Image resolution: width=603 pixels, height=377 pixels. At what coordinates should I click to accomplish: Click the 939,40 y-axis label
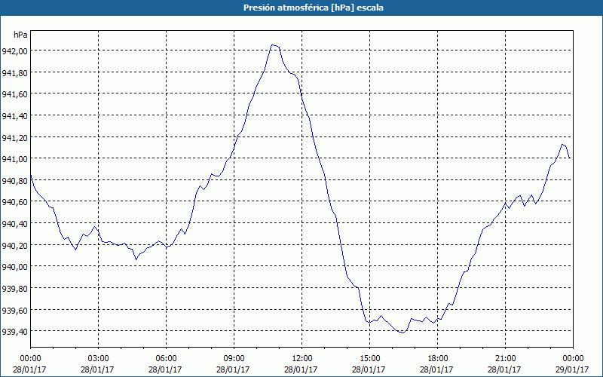(14, 332)
